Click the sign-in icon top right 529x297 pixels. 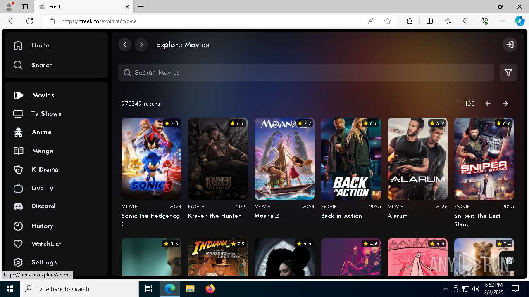(510, 45)
